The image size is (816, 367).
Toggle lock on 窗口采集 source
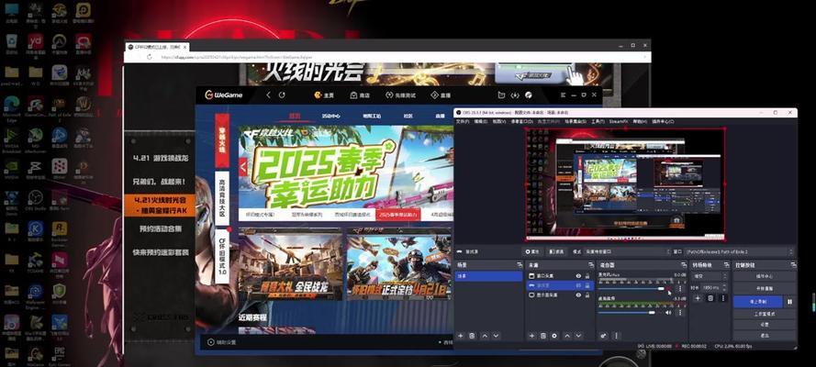(587, 276)
